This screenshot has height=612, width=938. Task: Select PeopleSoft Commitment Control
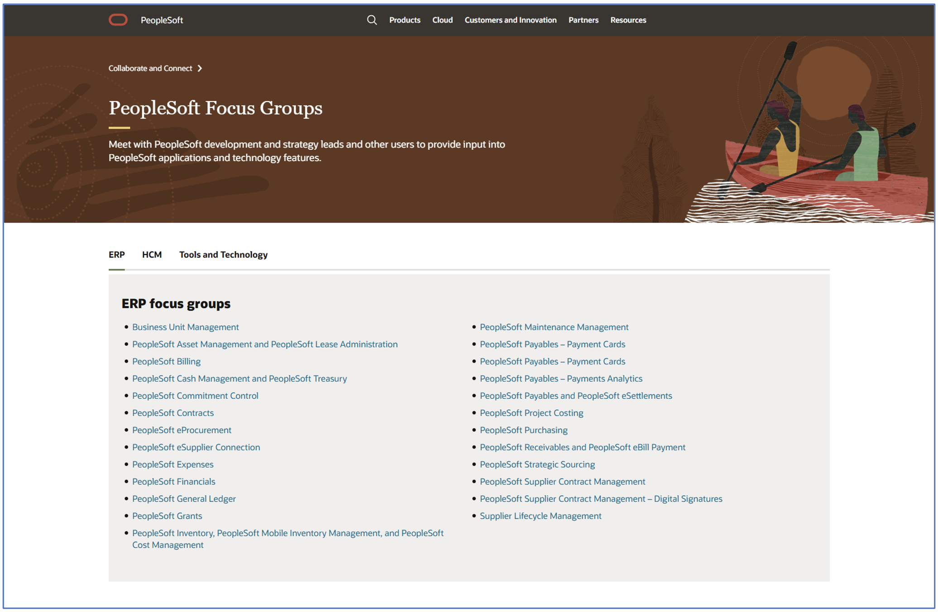tap(195, 396)
